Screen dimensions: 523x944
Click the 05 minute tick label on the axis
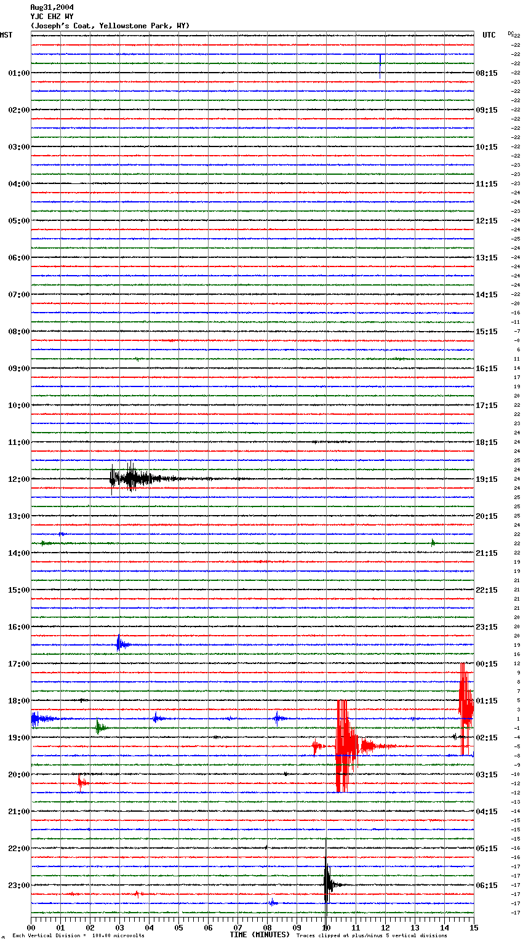(178, 927)
